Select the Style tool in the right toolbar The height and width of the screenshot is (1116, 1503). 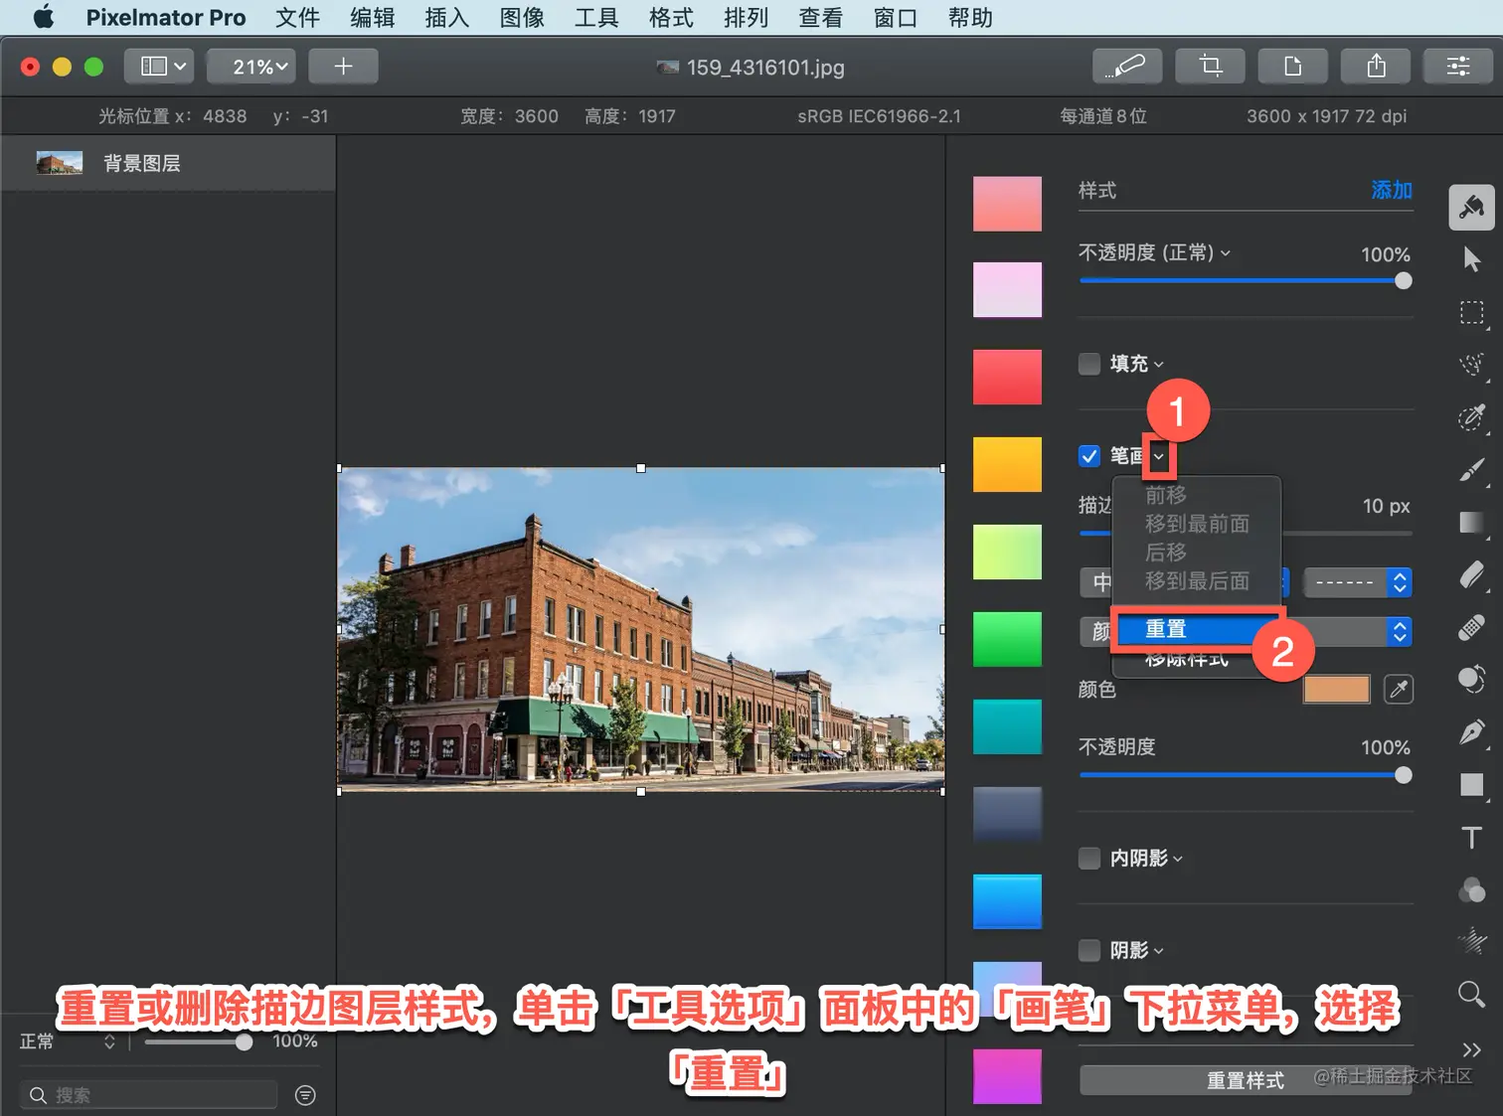(x=1471, y=207)
